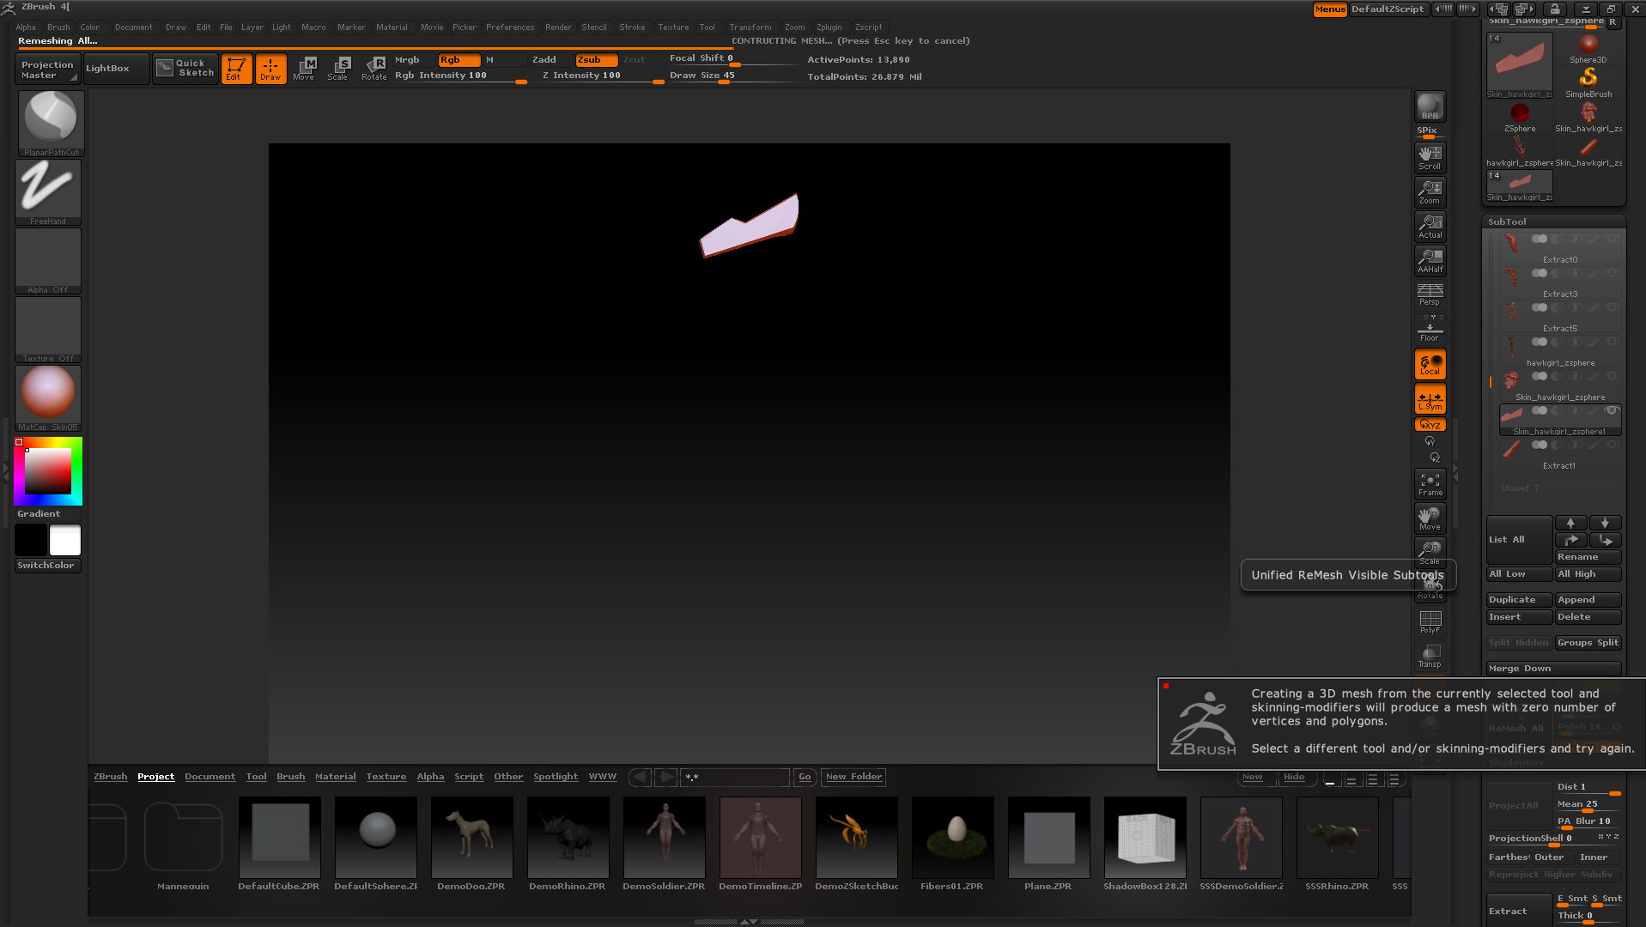Toggle Zsub sculpt mode

[596, 60]
